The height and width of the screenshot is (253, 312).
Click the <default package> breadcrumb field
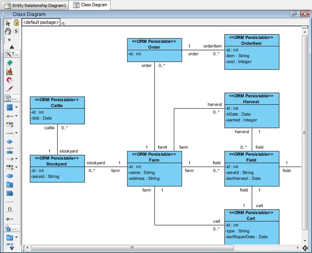point(41,22)
